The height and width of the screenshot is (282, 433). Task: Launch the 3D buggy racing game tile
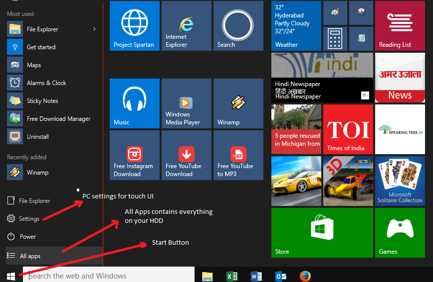coord(348,181)
